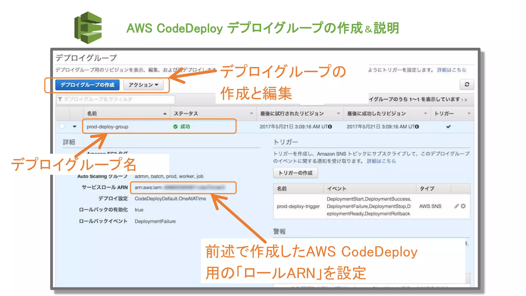Click the service role ARN value
Screen dimensions: 526x296
pos(180,187)
